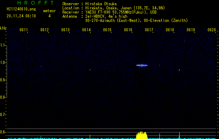The height and width of the screenshot is (139, 219).
Task: Click the 0611 time marker
Action: 24,30
